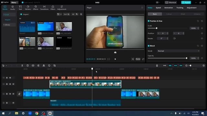
Task: Open the Filters panel
Action: coord(53,8)
